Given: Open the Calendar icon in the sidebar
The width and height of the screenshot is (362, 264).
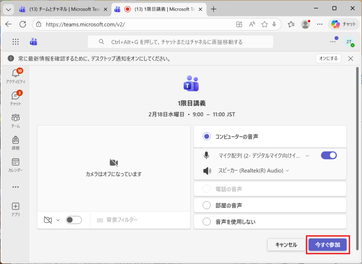Looking at the screenshot, I should coord(16,162).
